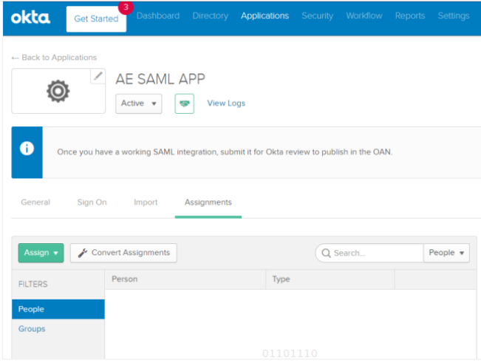Select the Groups filter

32,329
